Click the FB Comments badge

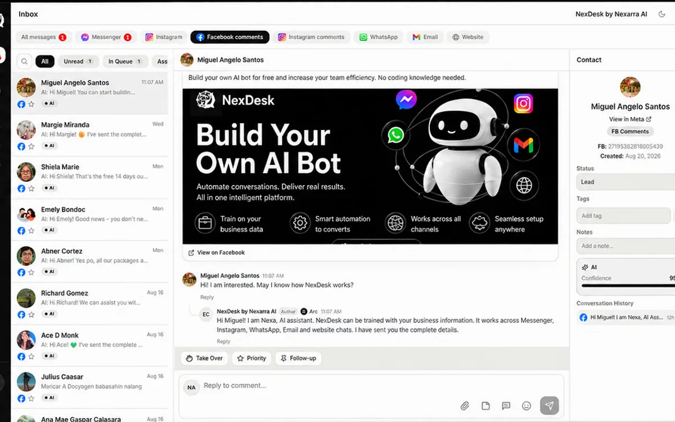(630, 131)
